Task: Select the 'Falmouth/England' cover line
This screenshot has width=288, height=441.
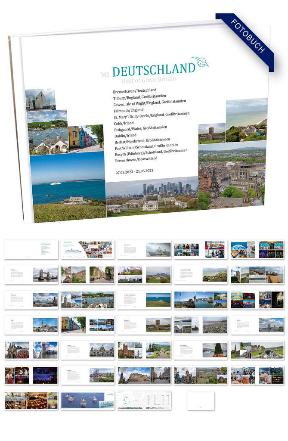Action: click(129, 110)
